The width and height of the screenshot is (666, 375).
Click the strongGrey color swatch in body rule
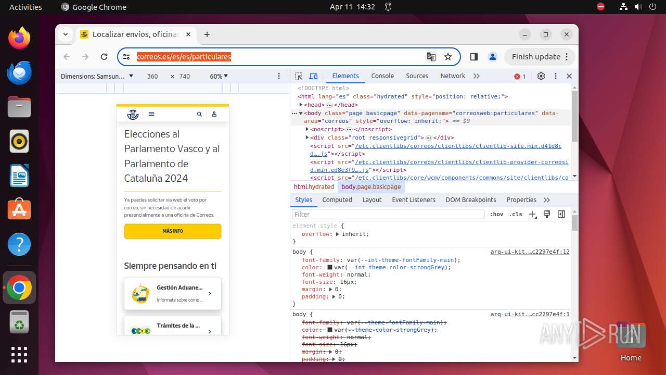pyautogui.click(x=330, y=267)
